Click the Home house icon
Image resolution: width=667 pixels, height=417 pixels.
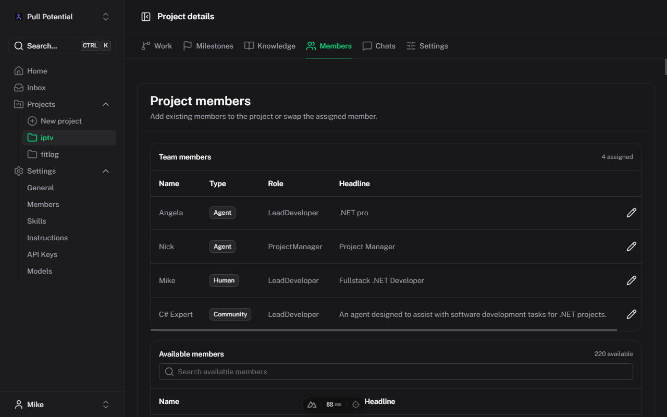19,71
